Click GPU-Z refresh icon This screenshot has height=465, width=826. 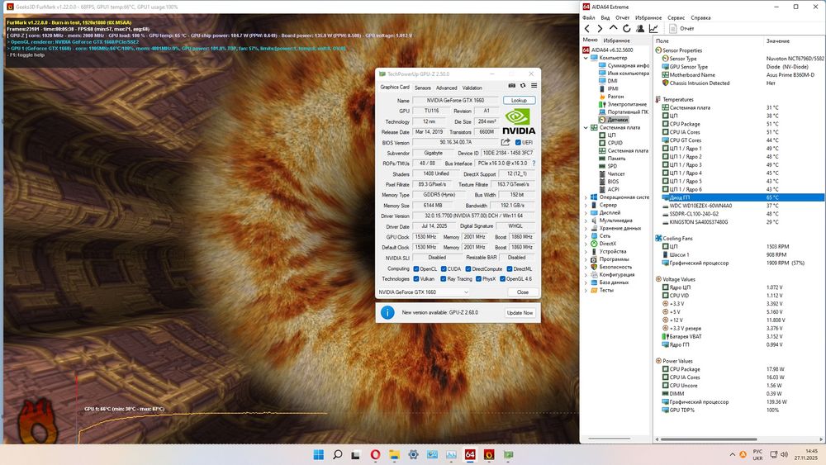(523, 85)
